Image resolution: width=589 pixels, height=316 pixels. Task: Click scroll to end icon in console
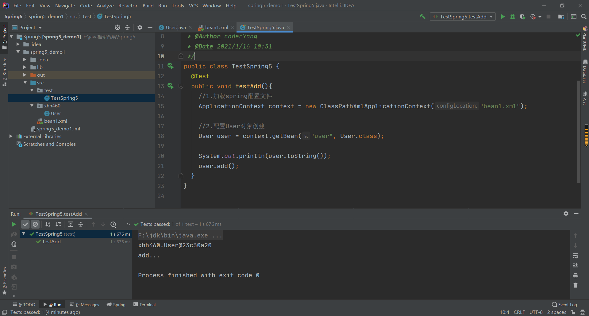[576, 265]
